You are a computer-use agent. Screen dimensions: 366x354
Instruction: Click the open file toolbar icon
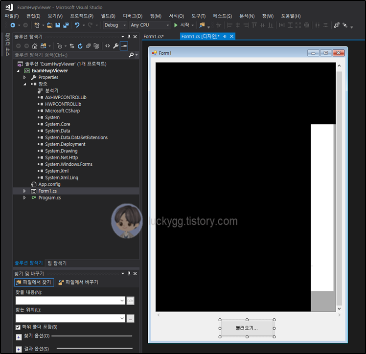49,25
